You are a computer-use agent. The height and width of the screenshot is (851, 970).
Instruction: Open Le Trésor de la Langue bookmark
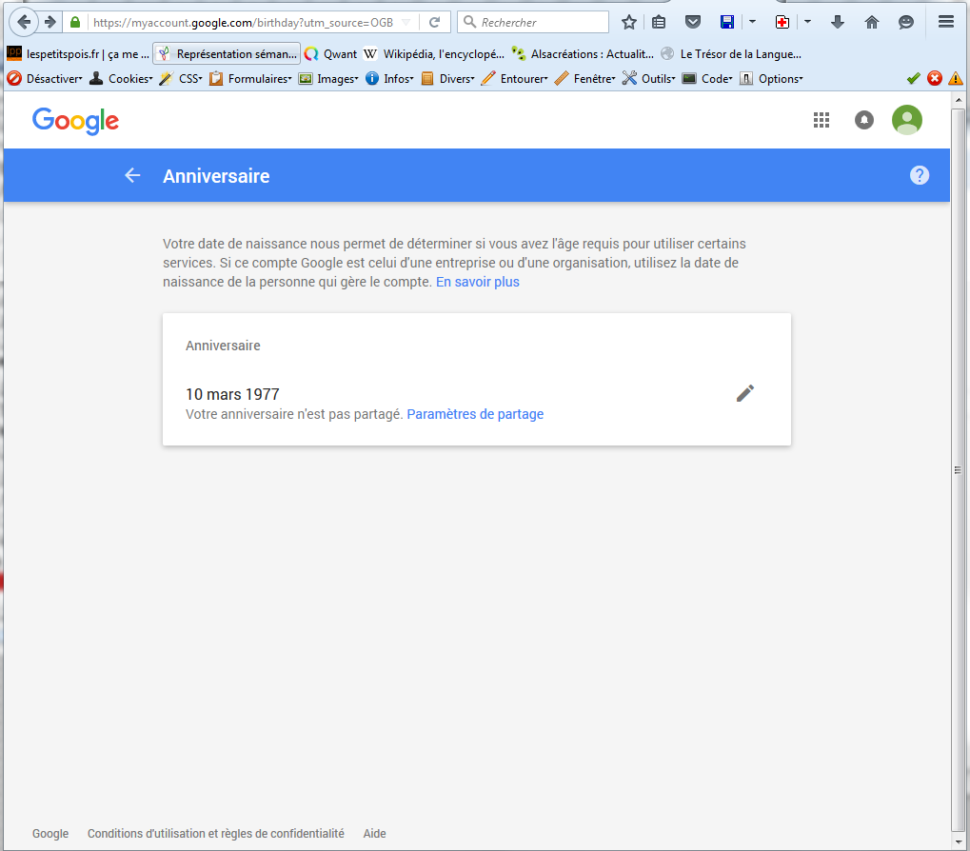(730, 54)
